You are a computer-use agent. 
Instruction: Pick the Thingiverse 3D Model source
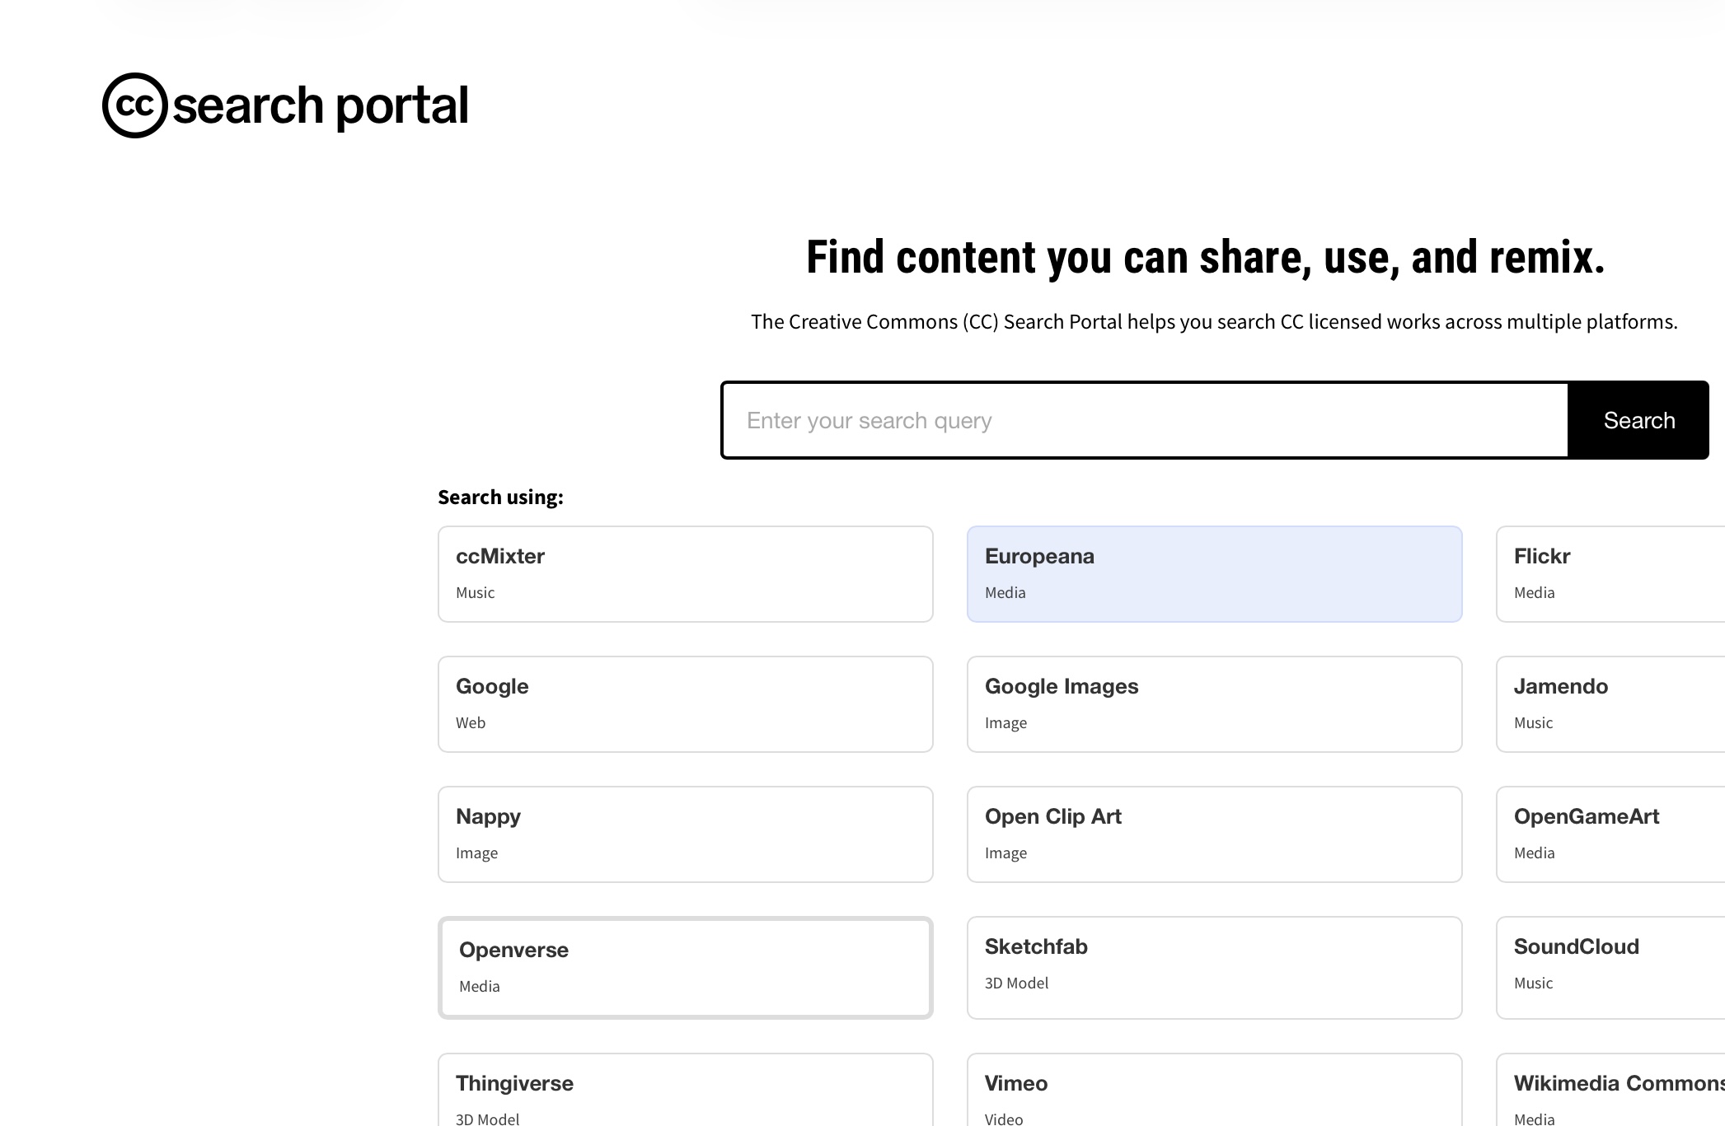686,1090
